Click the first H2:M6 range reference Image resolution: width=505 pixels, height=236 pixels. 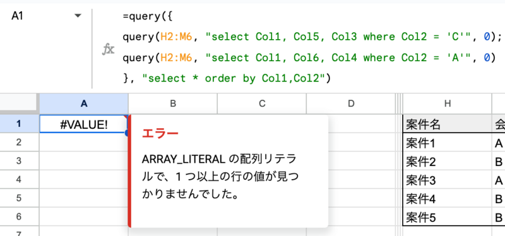(176, 37)
